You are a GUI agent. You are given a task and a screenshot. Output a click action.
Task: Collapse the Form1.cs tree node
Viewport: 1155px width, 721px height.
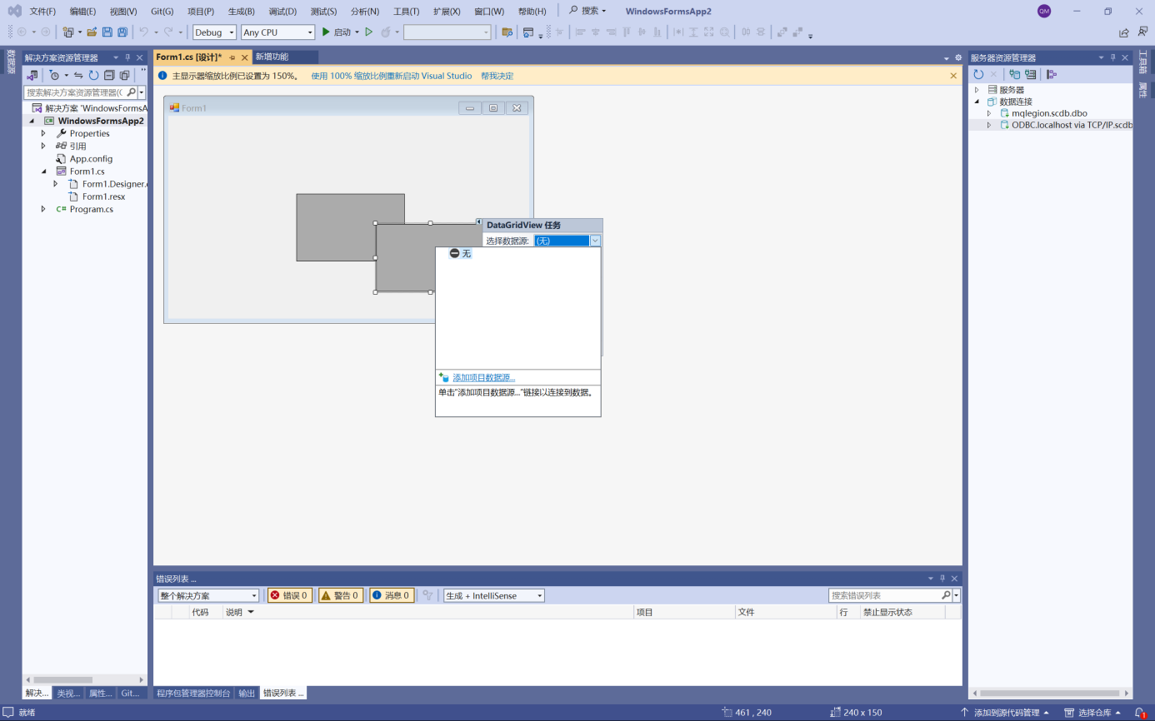pos(43,171)
